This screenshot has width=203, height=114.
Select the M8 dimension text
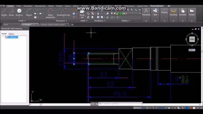tap(70, 59)
